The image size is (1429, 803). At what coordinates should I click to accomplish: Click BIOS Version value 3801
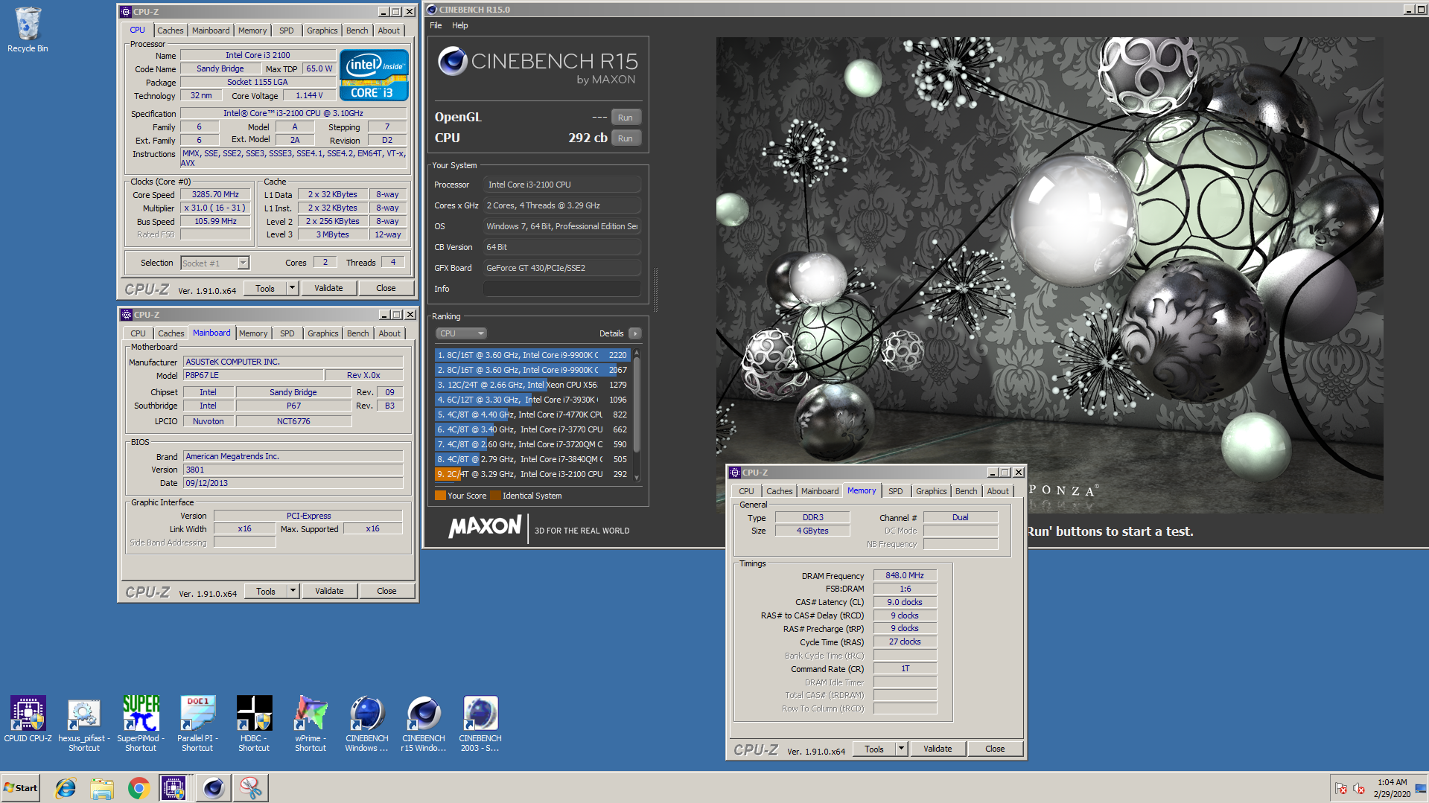pos(293,470)
